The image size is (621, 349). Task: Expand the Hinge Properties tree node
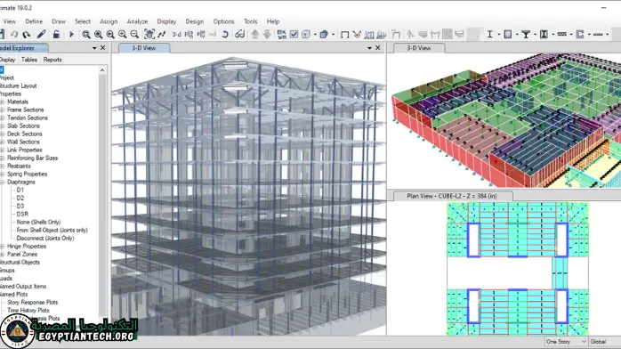tap(2, 246)
